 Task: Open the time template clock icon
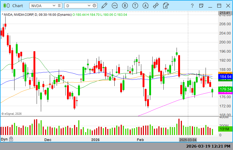click(94, 6)
